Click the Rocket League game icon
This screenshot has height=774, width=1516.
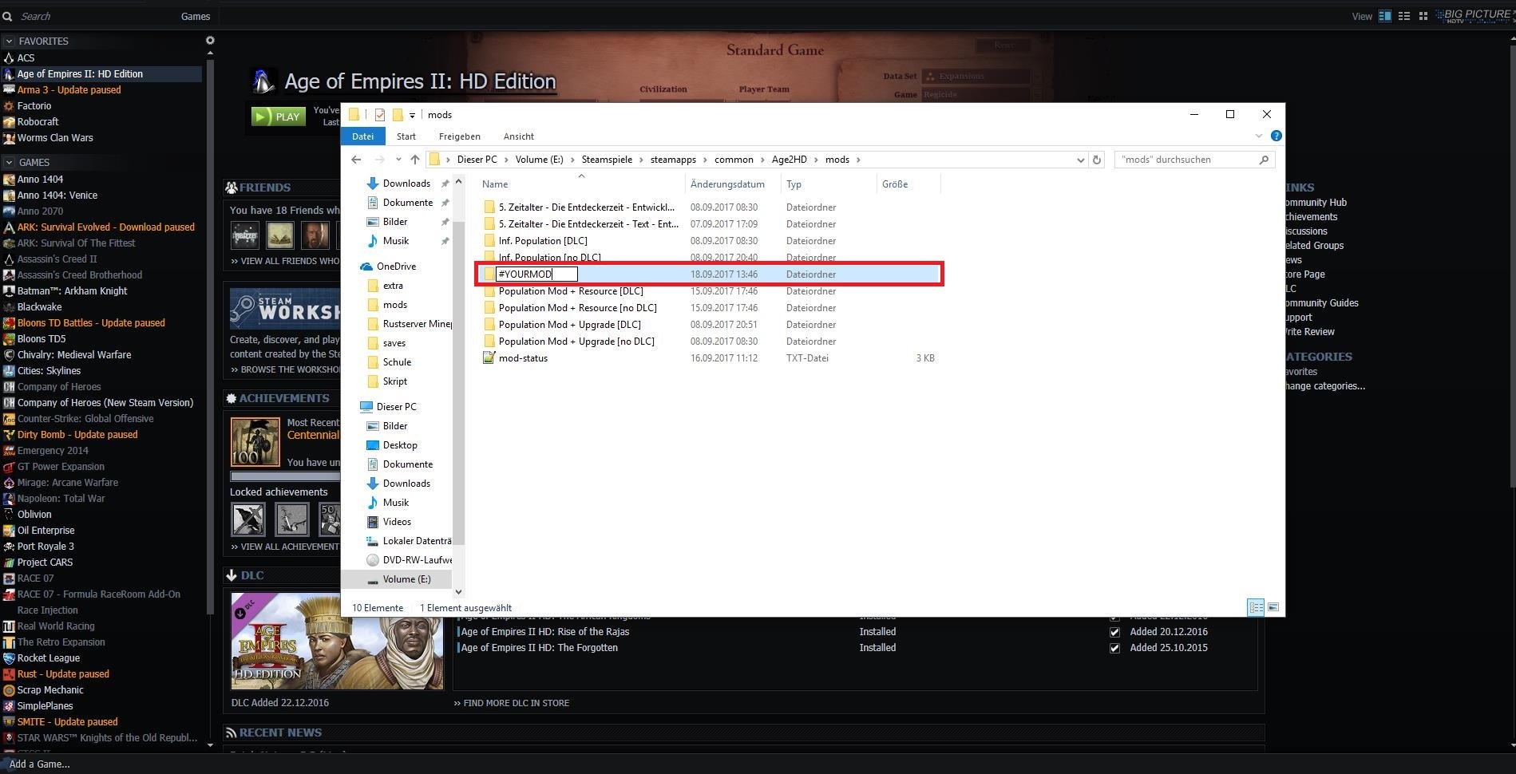(x=9, y=658)
